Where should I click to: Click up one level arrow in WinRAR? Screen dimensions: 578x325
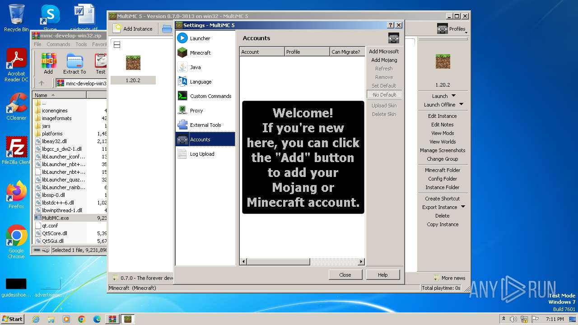(42, 83)
